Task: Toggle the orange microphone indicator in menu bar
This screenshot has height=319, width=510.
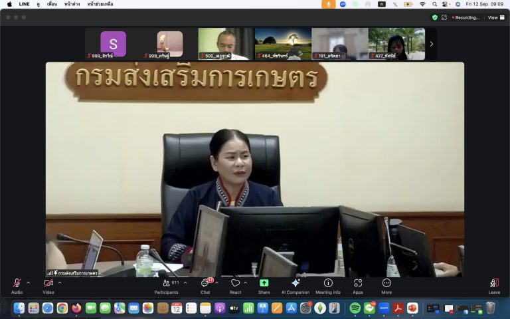Action: (328, 4)
